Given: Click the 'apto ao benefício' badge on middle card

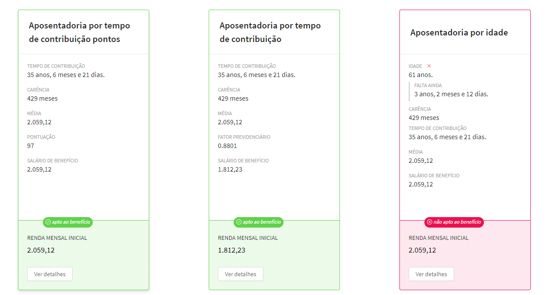Looking at the screenshot, I should point(258,222).
